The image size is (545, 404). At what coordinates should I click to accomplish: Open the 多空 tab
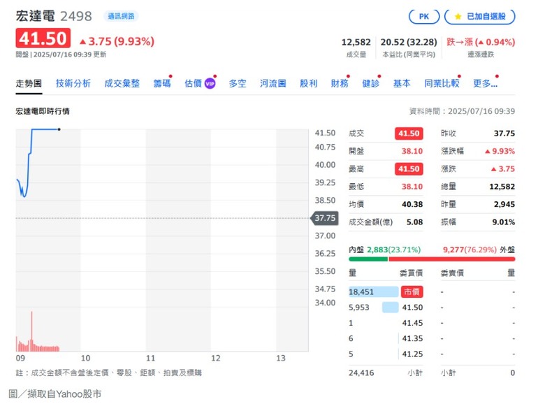[238, 83]
